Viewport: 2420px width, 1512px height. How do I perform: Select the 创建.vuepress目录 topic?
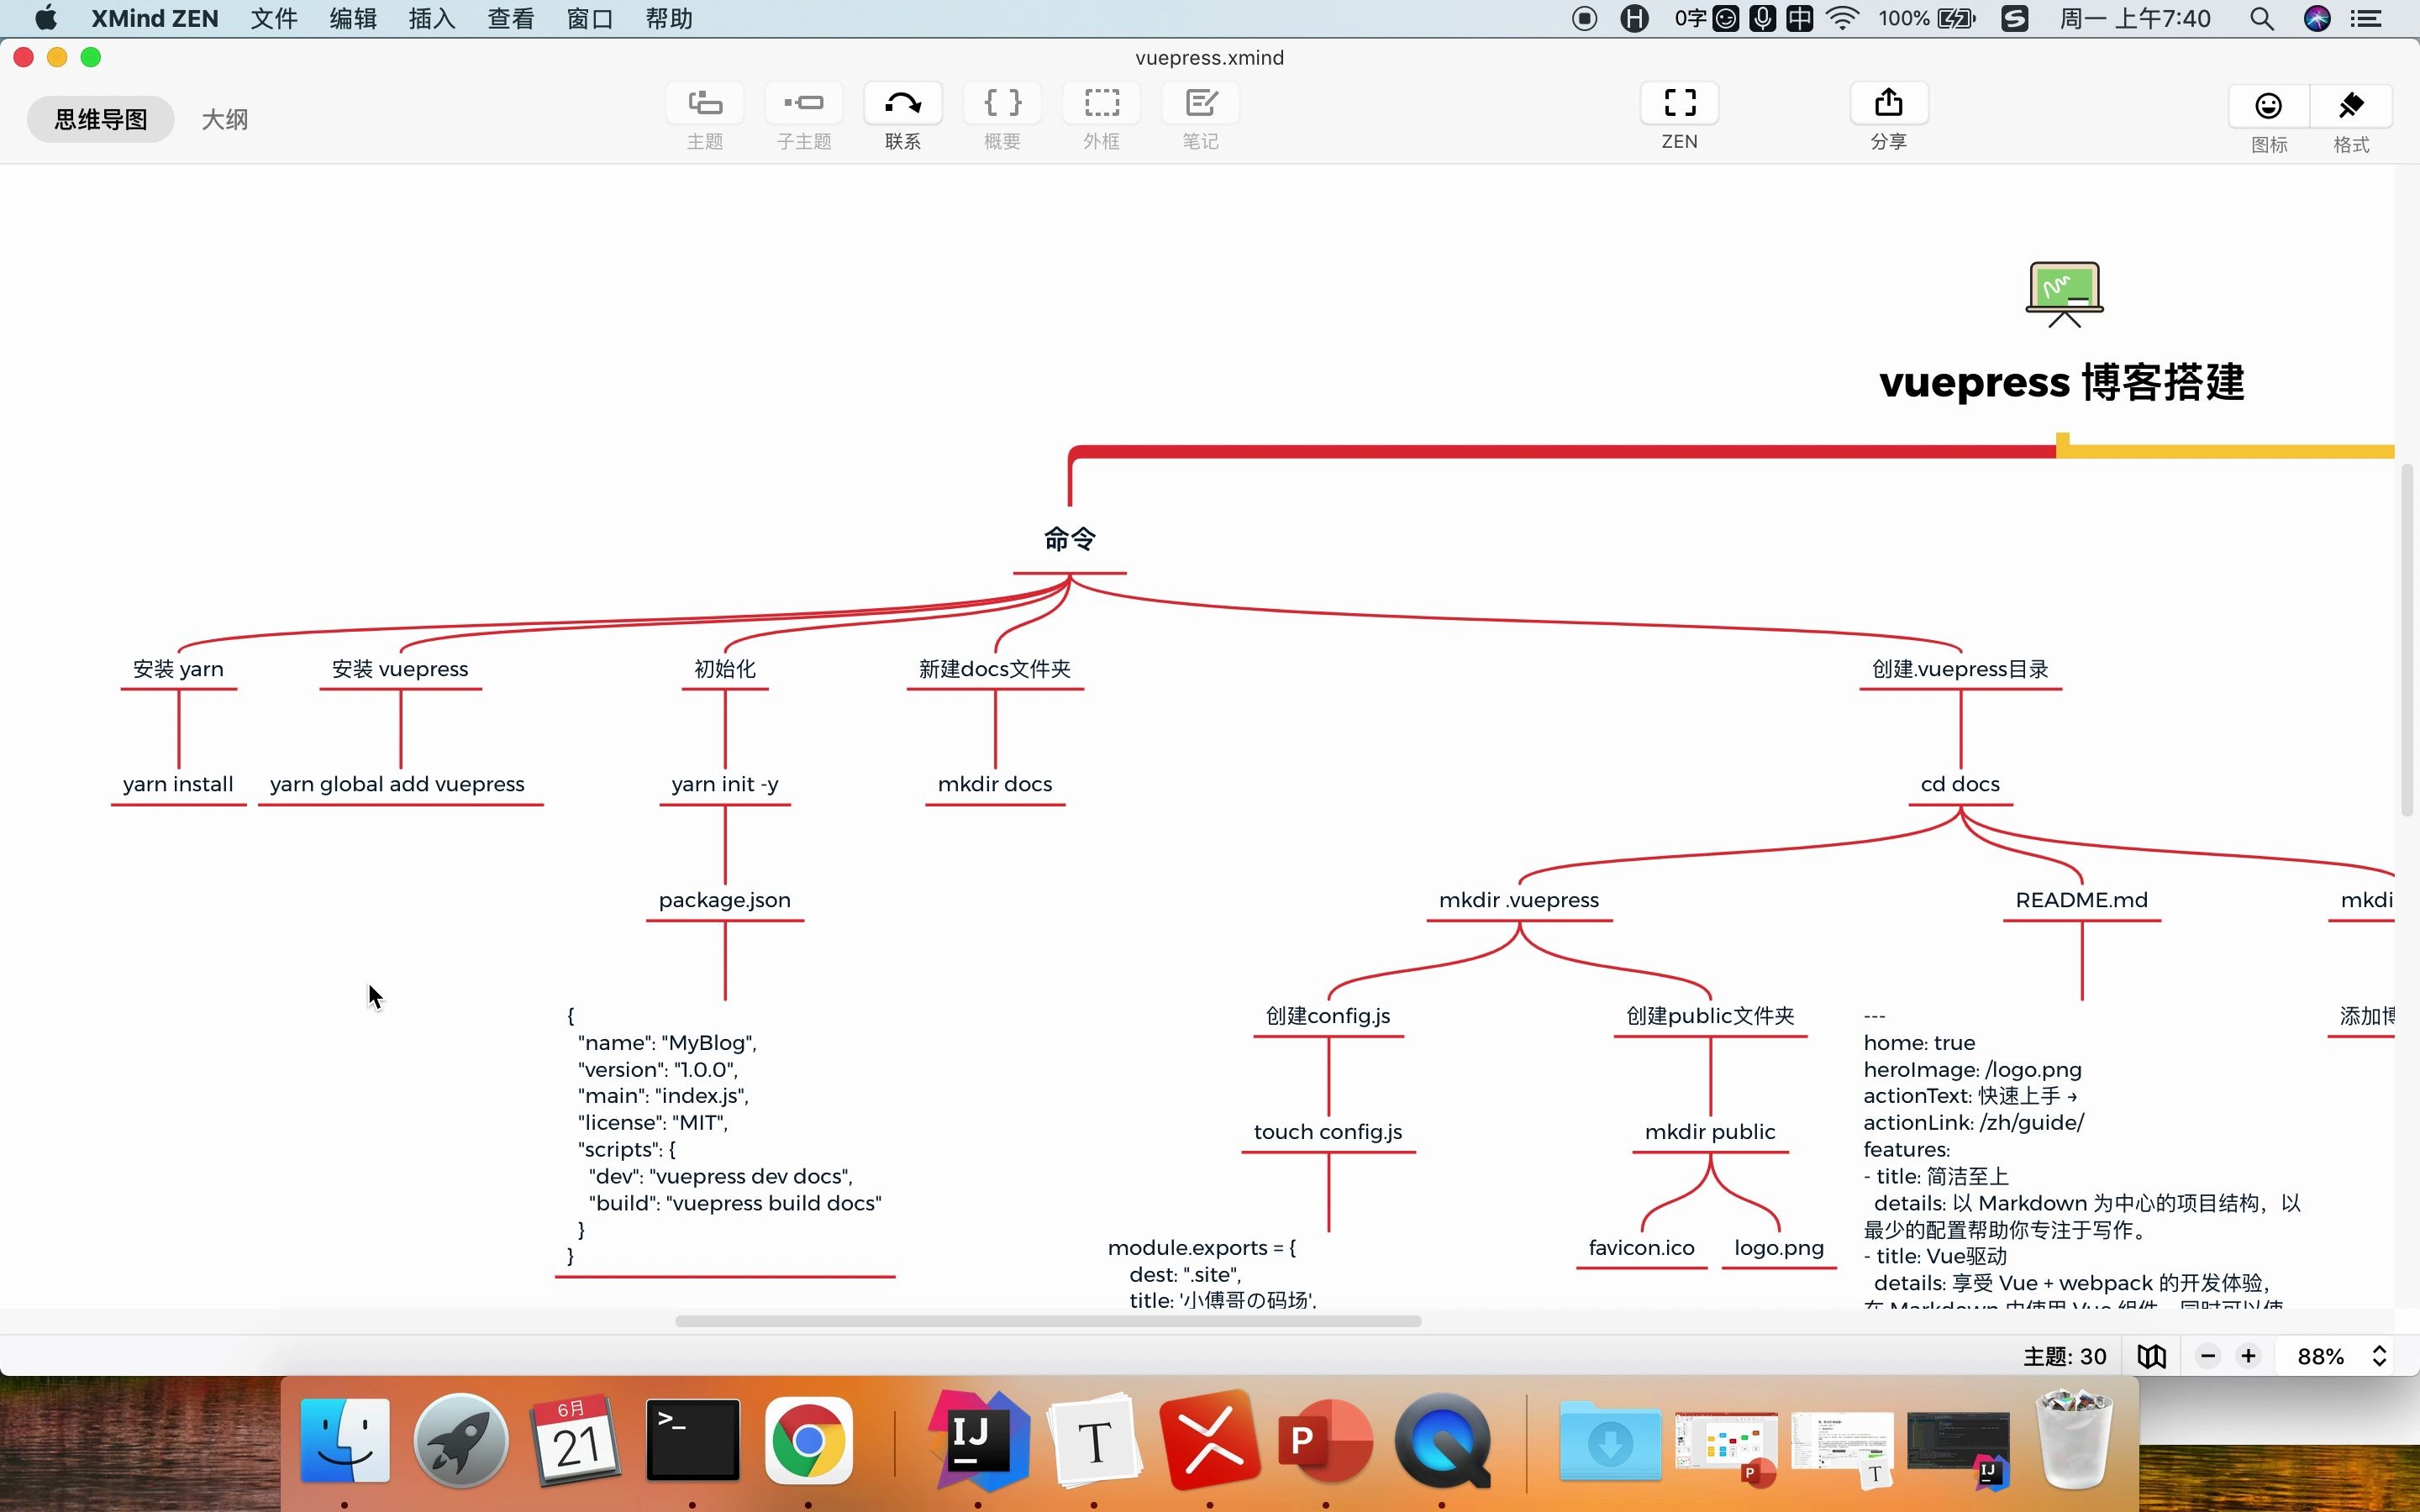(x=1960, y=669)
